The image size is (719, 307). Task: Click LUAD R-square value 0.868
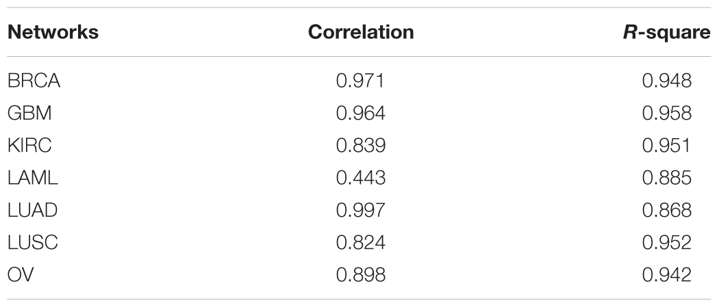[667, 210]
